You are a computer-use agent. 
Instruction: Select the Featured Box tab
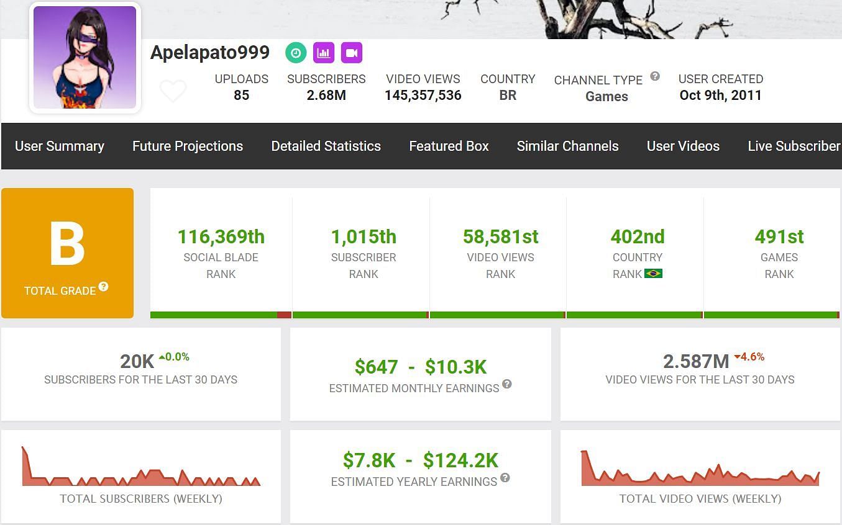click(449, 146)
